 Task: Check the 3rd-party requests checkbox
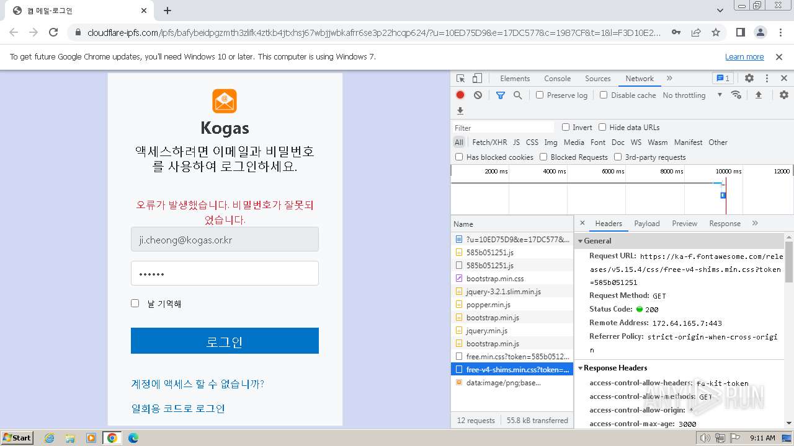(618, 157)
